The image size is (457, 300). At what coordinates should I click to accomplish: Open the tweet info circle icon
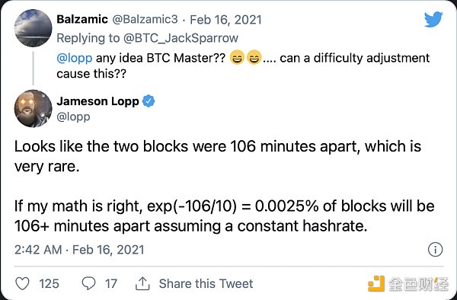coord(435,250)
